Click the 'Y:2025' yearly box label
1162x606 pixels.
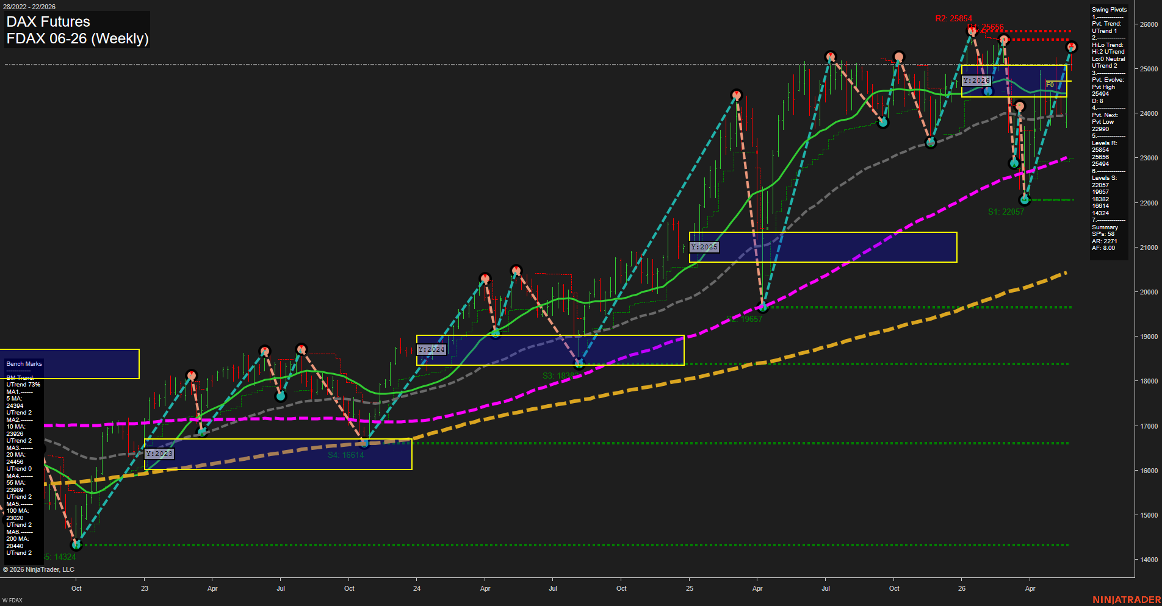click(x=704, y=247)
